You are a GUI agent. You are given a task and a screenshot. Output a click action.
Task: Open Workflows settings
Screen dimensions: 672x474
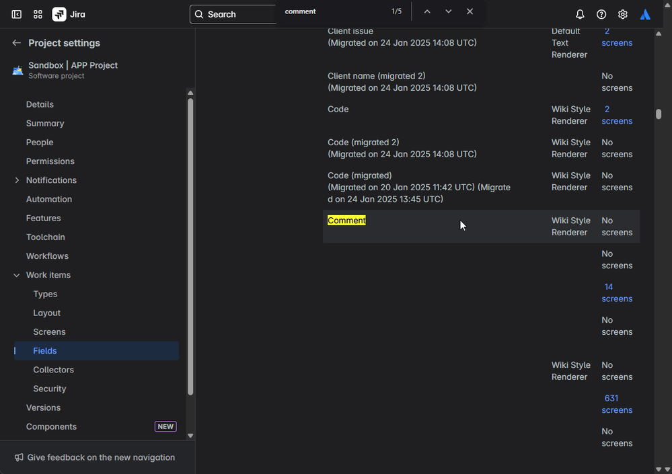47,256
